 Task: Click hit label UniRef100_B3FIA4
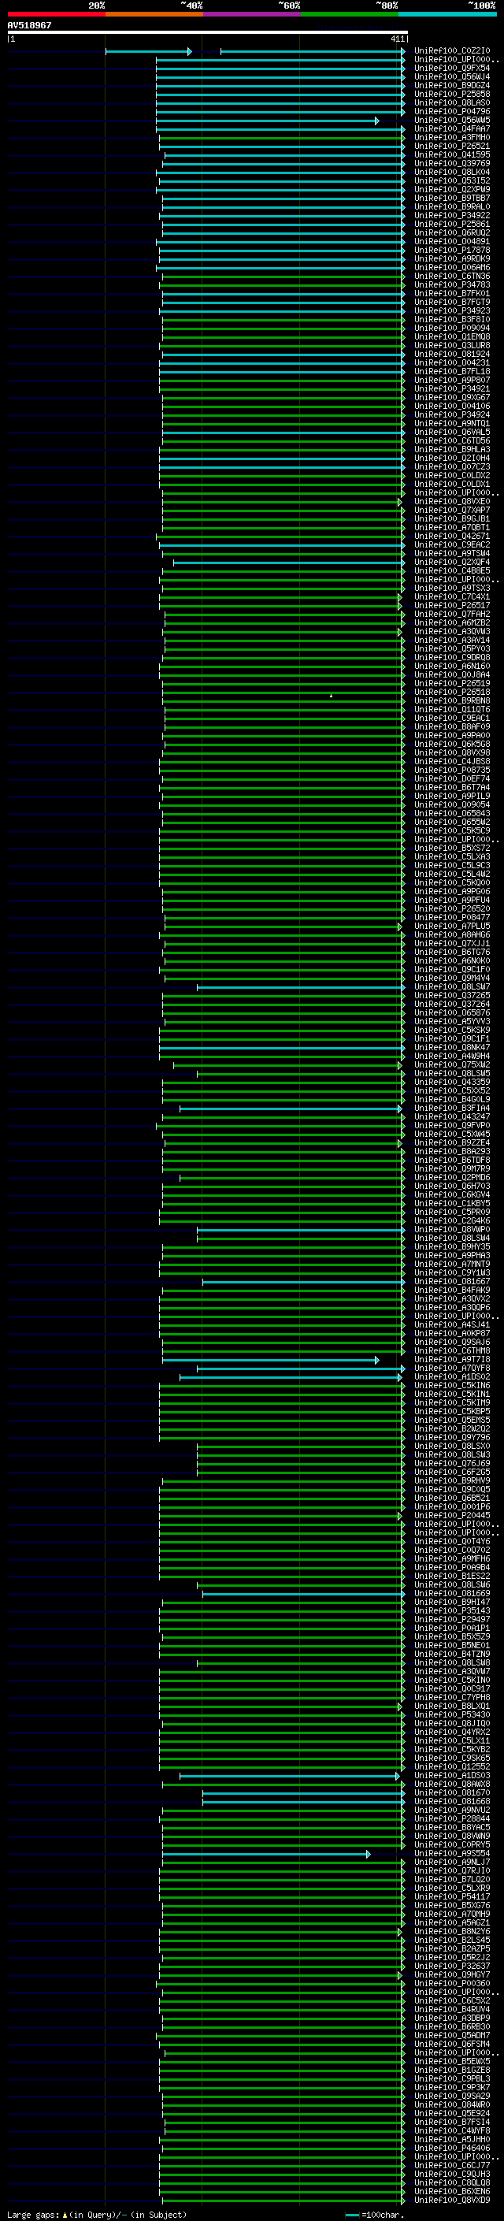tap(452, 1108)
